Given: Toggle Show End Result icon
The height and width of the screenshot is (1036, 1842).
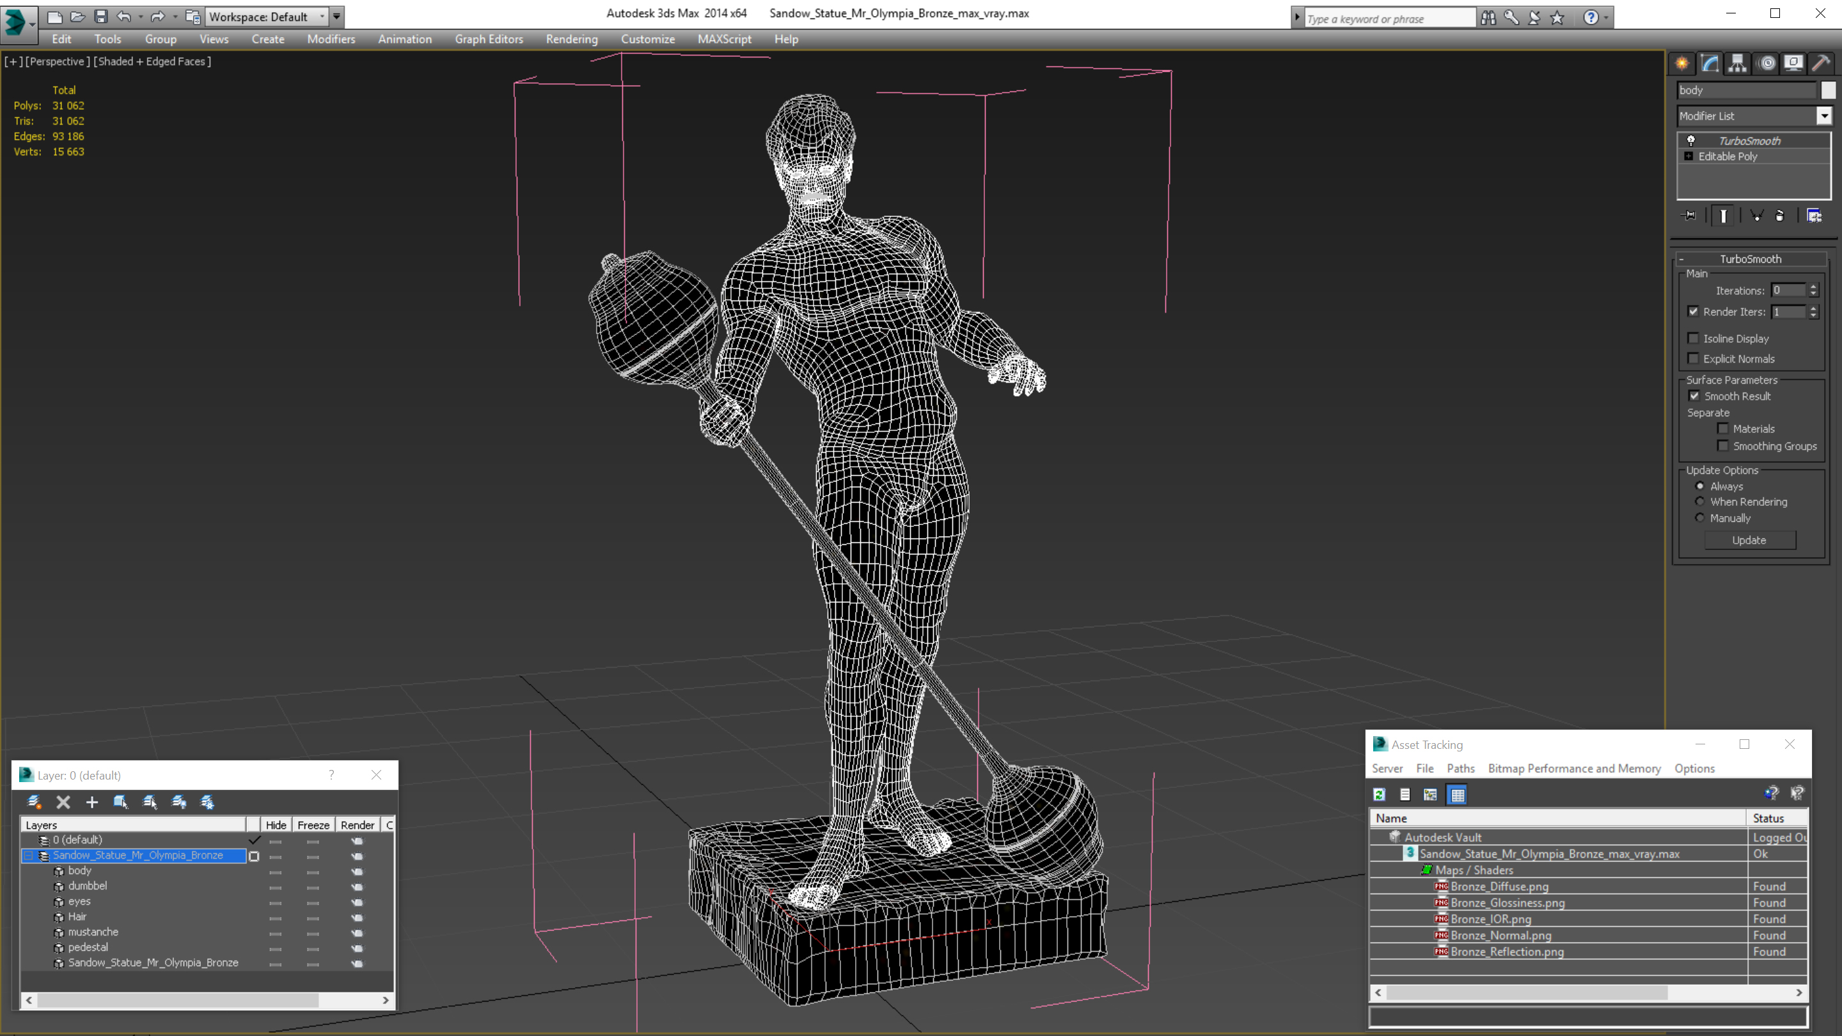Looking at the screenshot, I should click(x=1723, y=216).
